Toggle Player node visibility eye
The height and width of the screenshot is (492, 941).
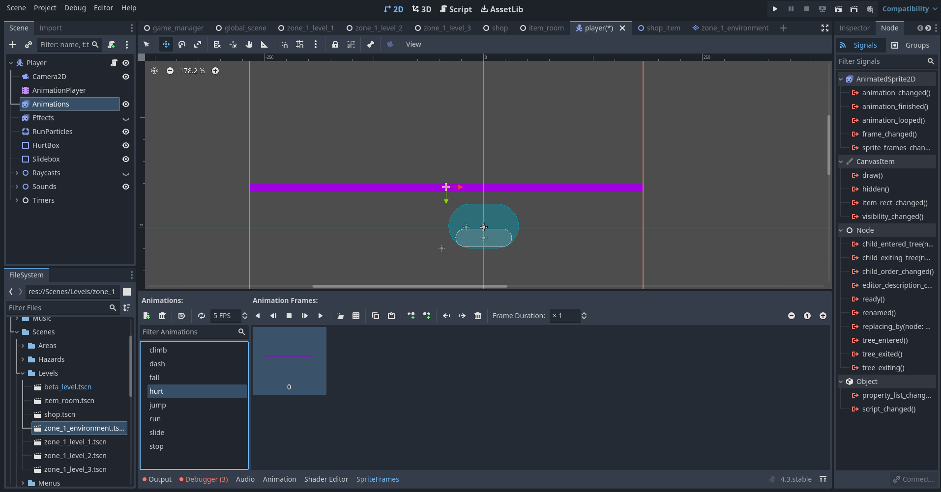[126, 63]
